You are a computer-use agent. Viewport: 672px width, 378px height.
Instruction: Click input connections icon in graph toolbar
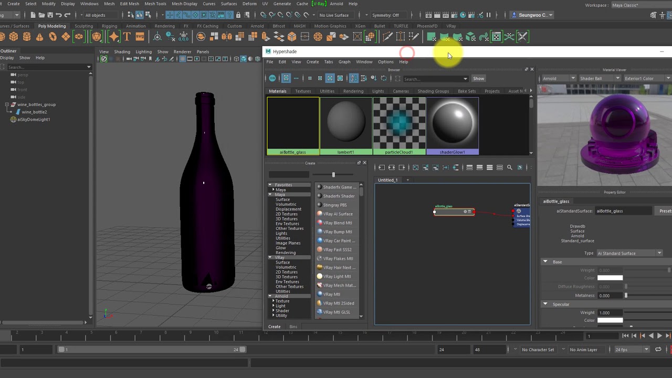pyautogui.click(x=382, y=167)
